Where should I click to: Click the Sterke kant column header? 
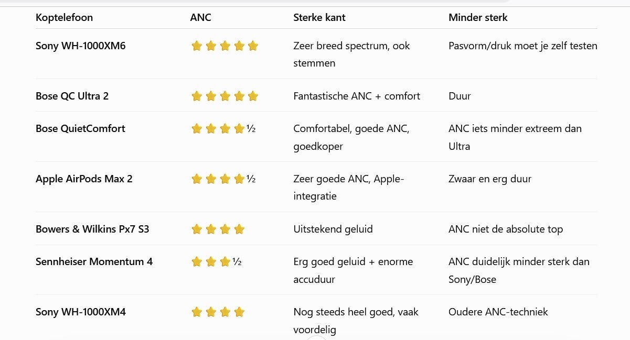(319, 18)
